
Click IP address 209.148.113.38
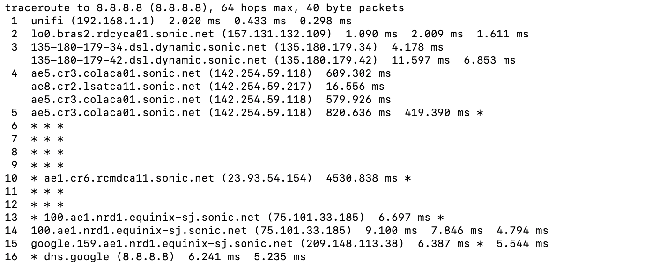[352, 244]
